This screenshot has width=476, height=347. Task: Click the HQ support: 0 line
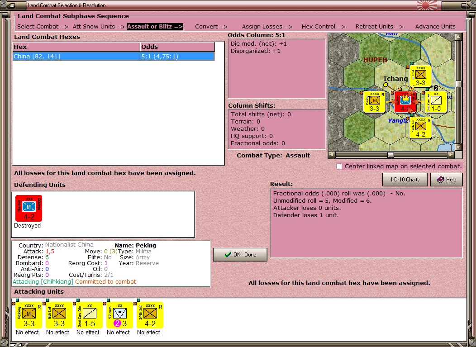[252, 136]
